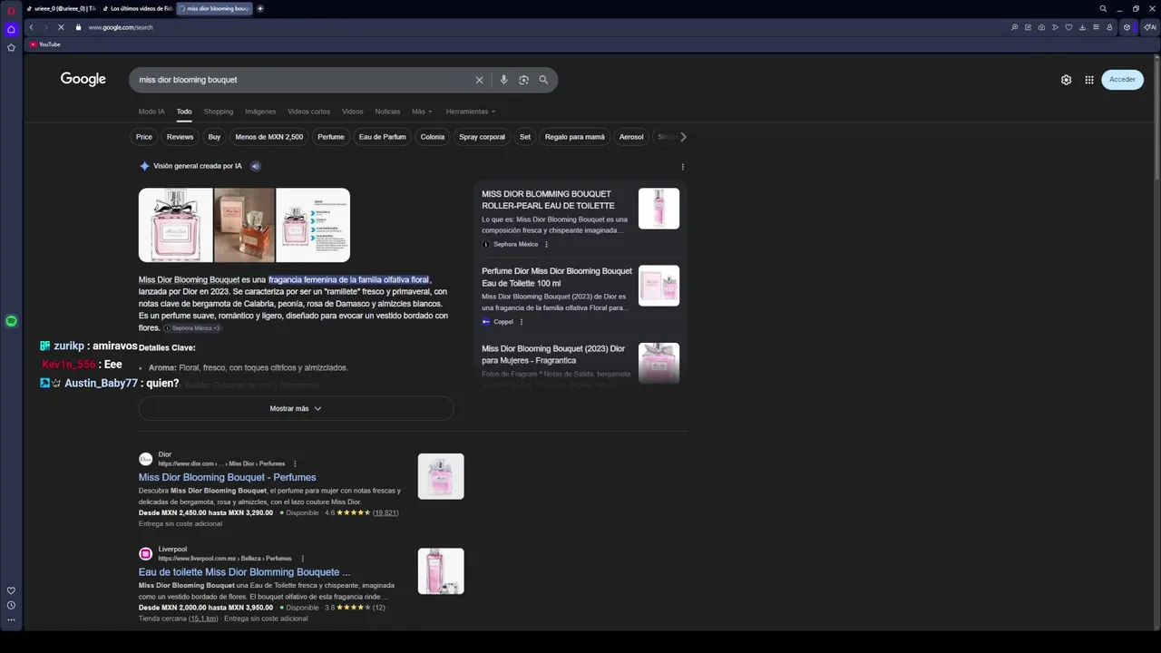This screenshot has height=653, width=1161.
Task: Listen to AI overview speaker icon
Action: 256,166
